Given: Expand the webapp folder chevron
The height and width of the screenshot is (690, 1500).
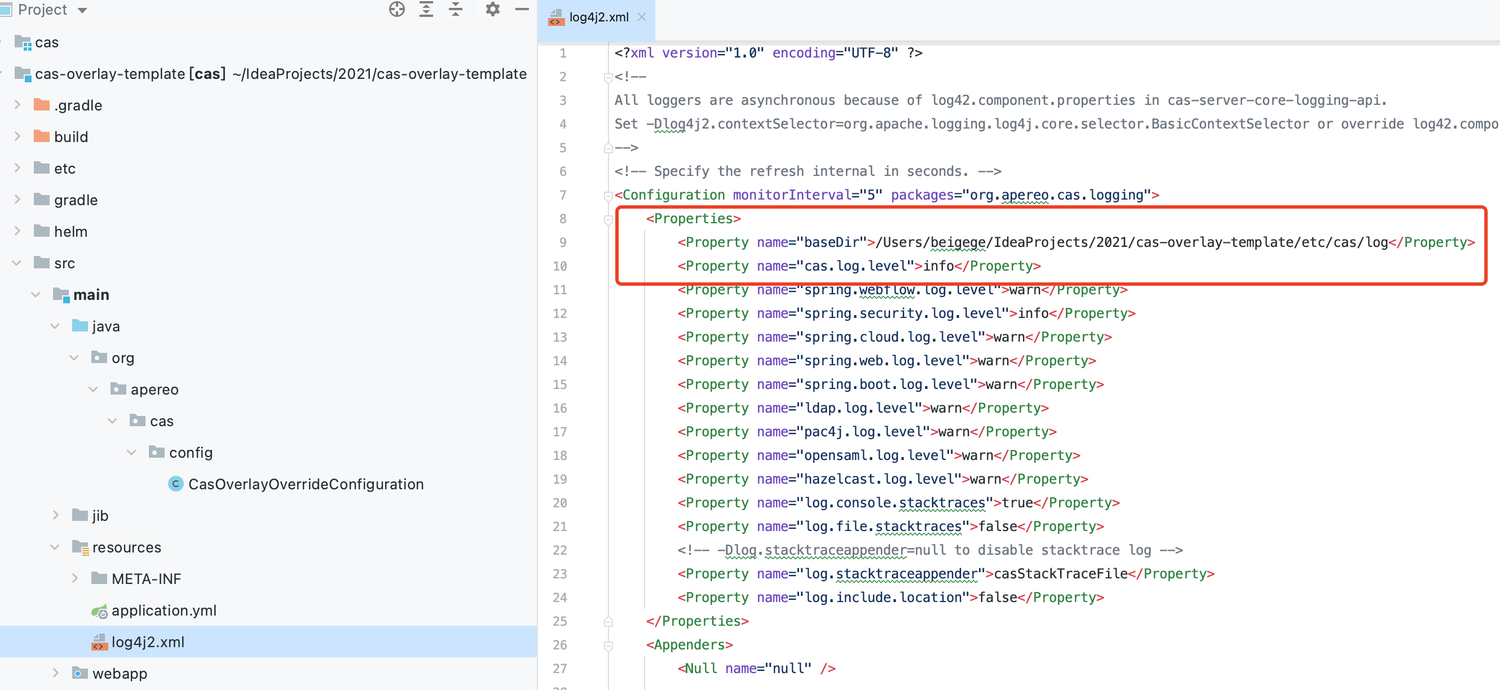Looking at the screenshot, I should pos(56,673).
